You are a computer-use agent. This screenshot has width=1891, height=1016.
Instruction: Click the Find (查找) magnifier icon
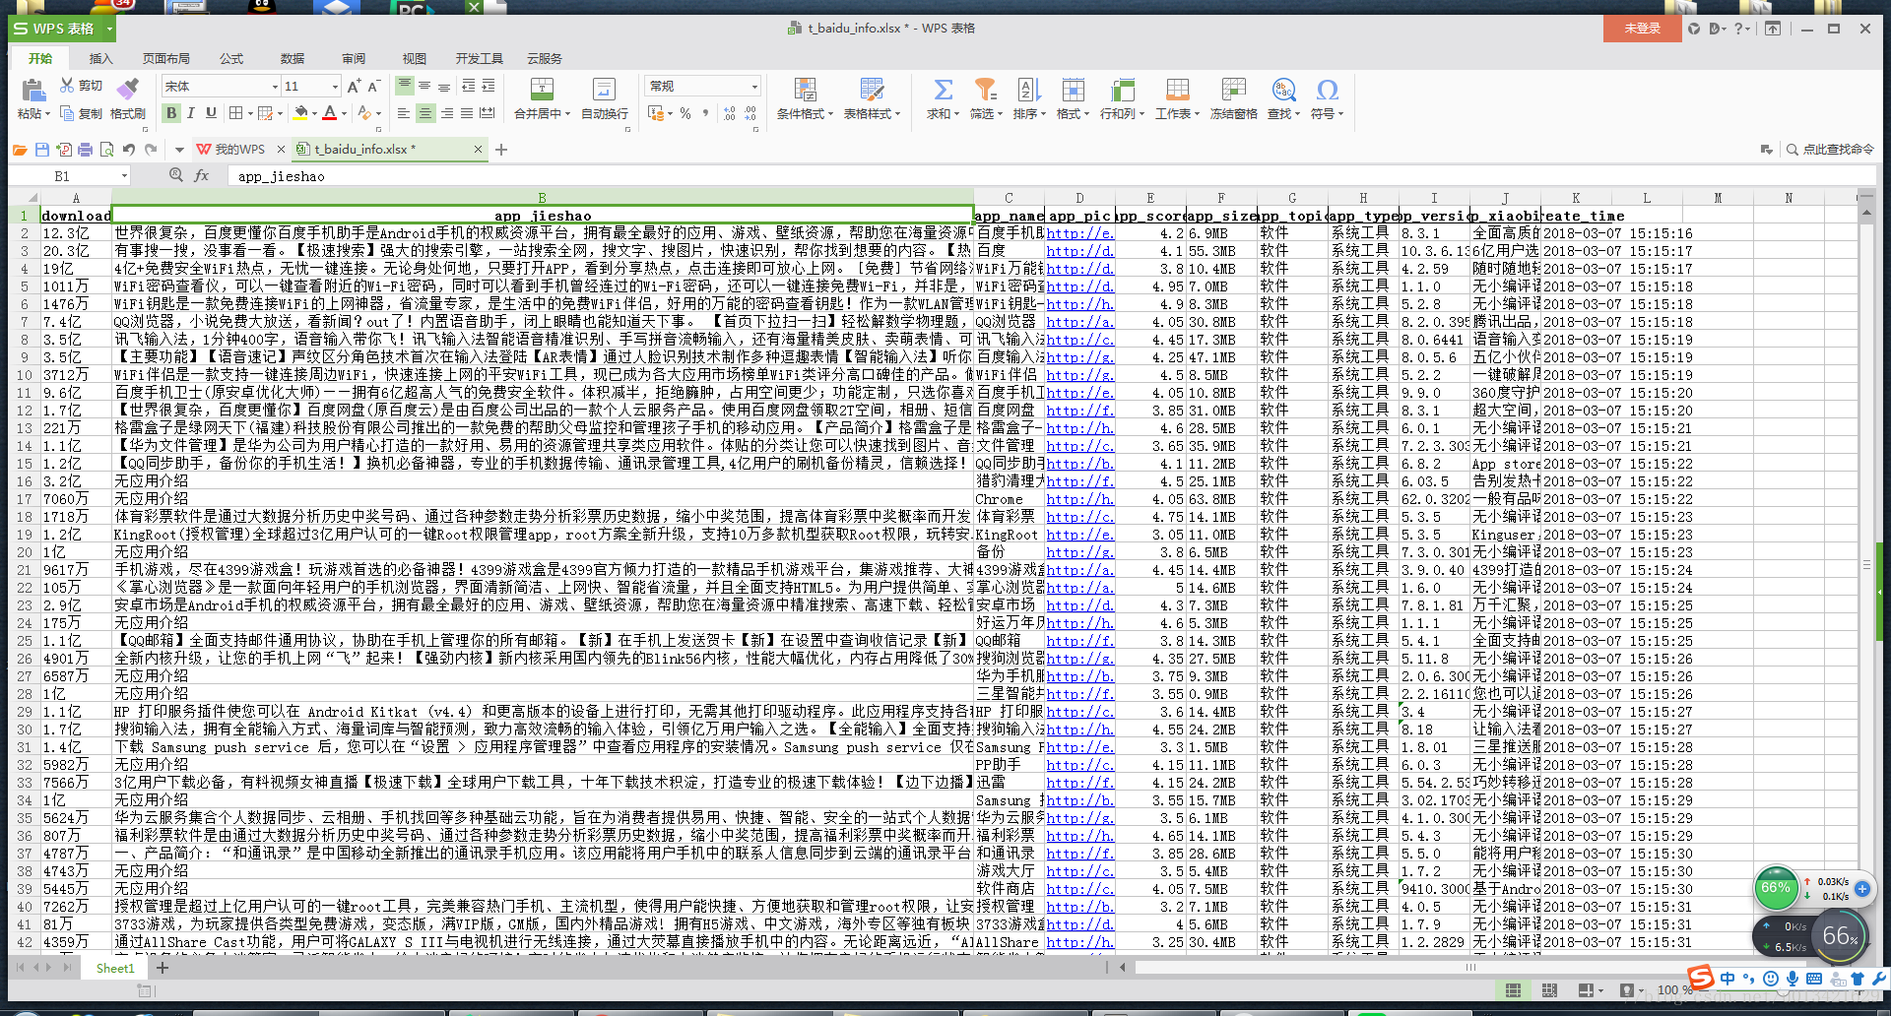pyautogui.click(x=1283, y=90)
